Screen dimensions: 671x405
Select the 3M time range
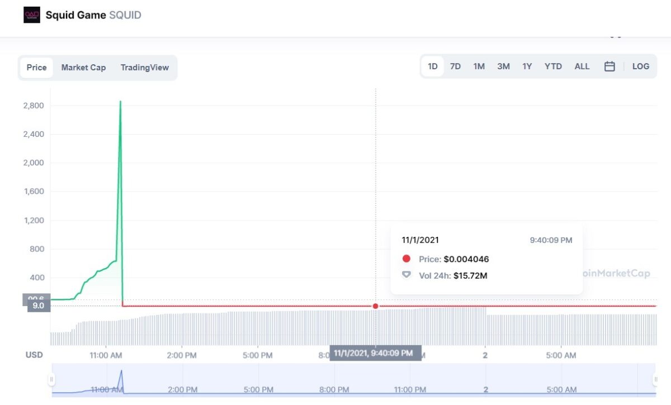coord(503,66)
